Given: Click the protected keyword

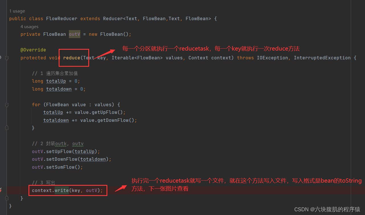Looking at the screenshot, I should tap(33, 58).
